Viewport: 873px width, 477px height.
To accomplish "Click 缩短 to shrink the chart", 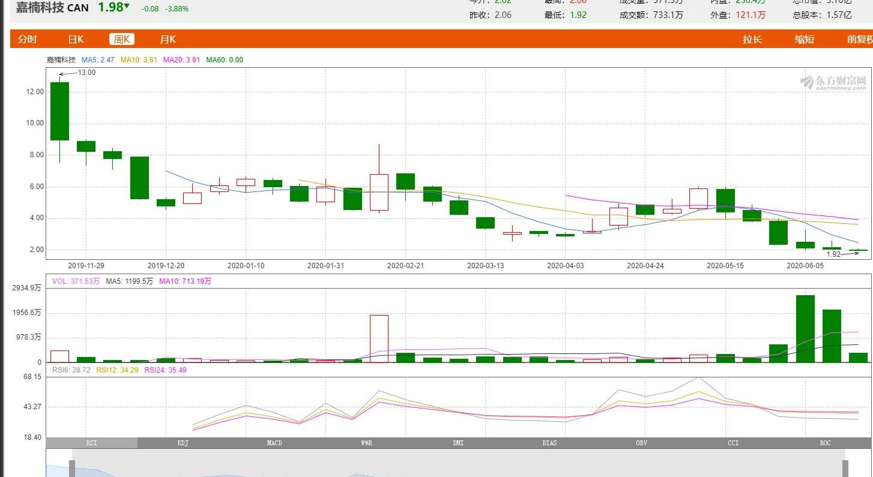I will [x=805, y=39].
